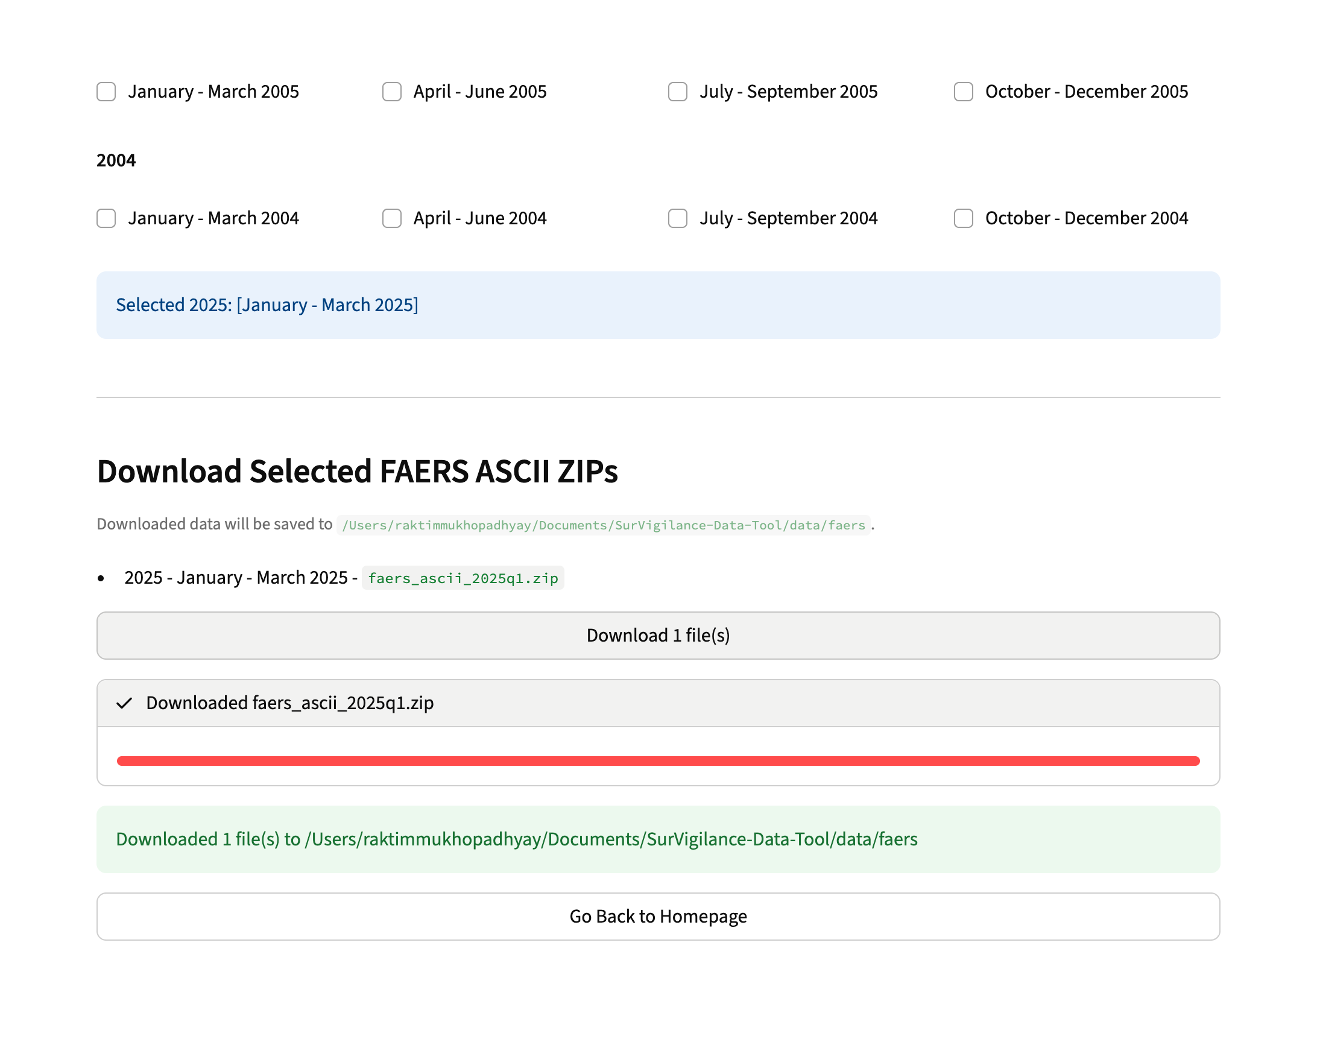Click the red download progress bar
The width and height of the screenshot is (1317, 1042).
coord(657,761)
